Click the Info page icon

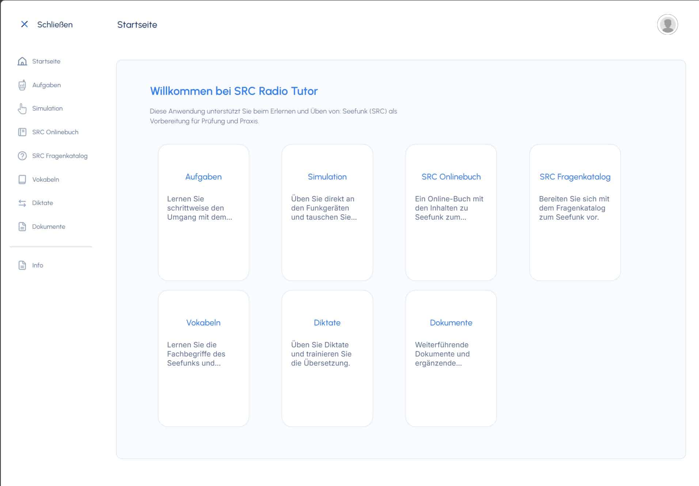coord(22,265)
